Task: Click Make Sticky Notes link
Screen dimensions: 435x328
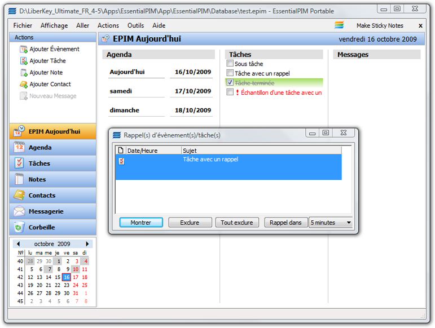Action: pos(380,25)
